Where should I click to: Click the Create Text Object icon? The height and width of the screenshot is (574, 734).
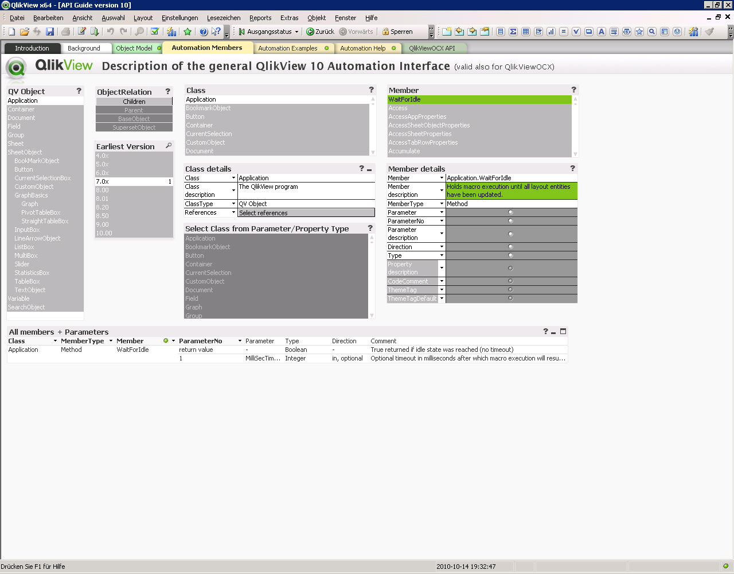coord(602,32)
